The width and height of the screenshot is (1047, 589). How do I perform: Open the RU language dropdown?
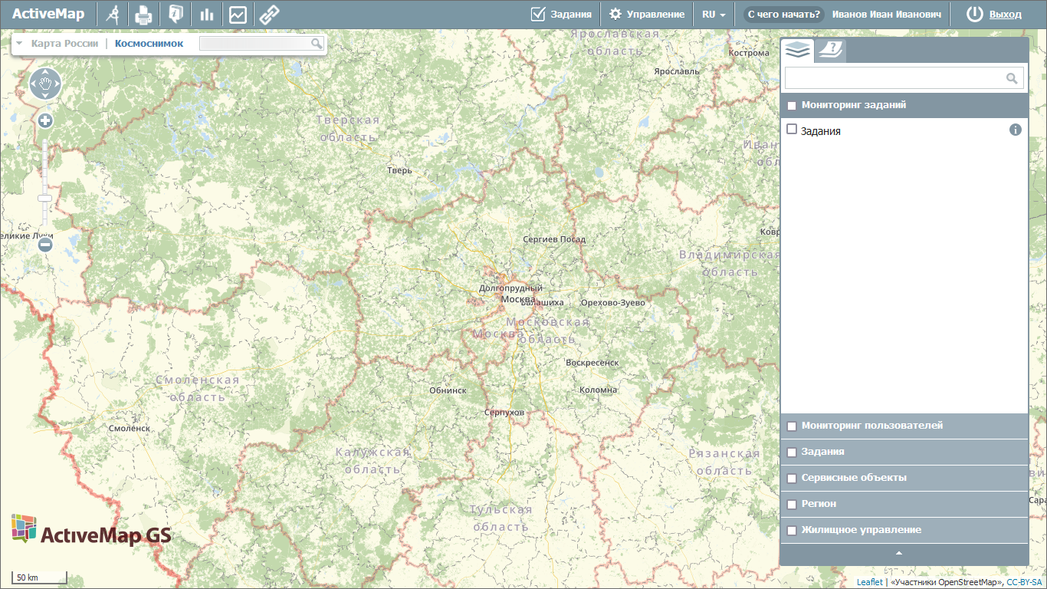point(713,15)
